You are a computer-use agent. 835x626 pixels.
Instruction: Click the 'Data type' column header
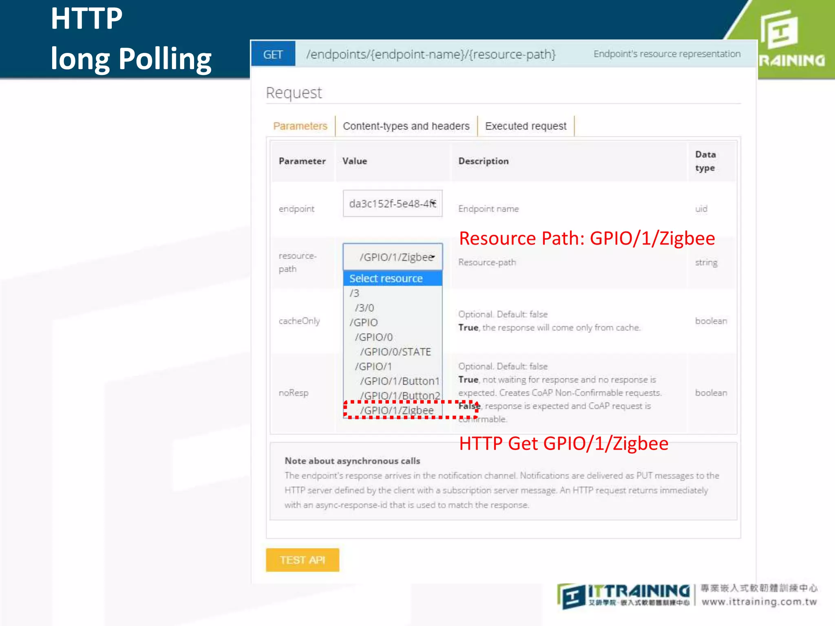click(706, 161)
